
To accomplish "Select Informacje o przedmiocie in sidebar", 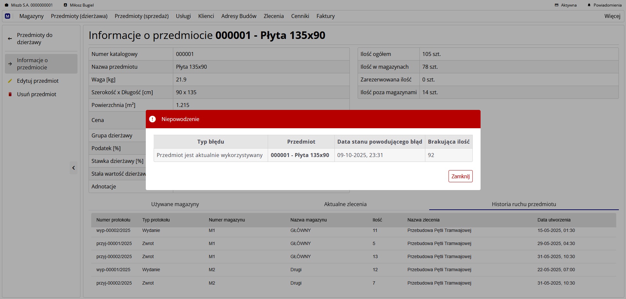I will [x=41, y=64].
